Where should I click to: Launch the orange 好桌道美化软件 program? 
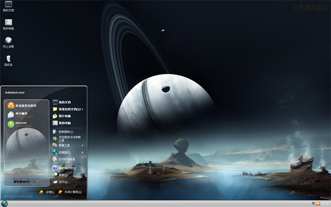pyautogui.click(x=22, y=105)
